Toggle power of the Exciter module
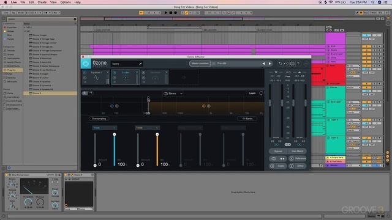The width and height of the screenshot is (392, 220). click(x=115, y=73)
